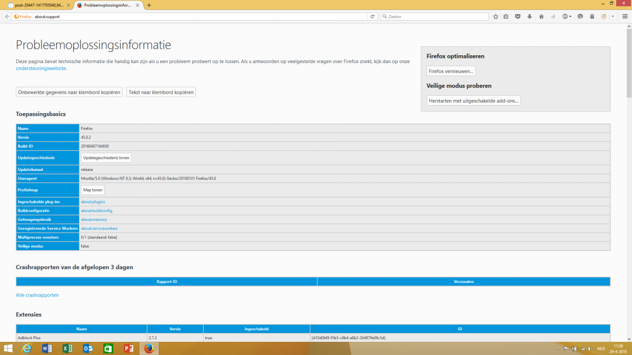Launch Internet Explorer from the taskbar
This screenshot has width=632, height=355.
point(27,348)
